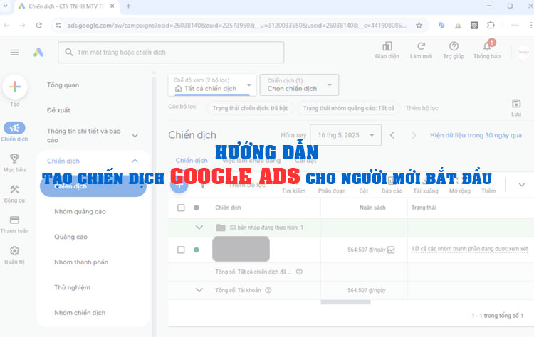The image size is (534, 337).
Task: Click Thêm bộ lọc next to chips
Action: pyautogui.click(x=422, y=108)
